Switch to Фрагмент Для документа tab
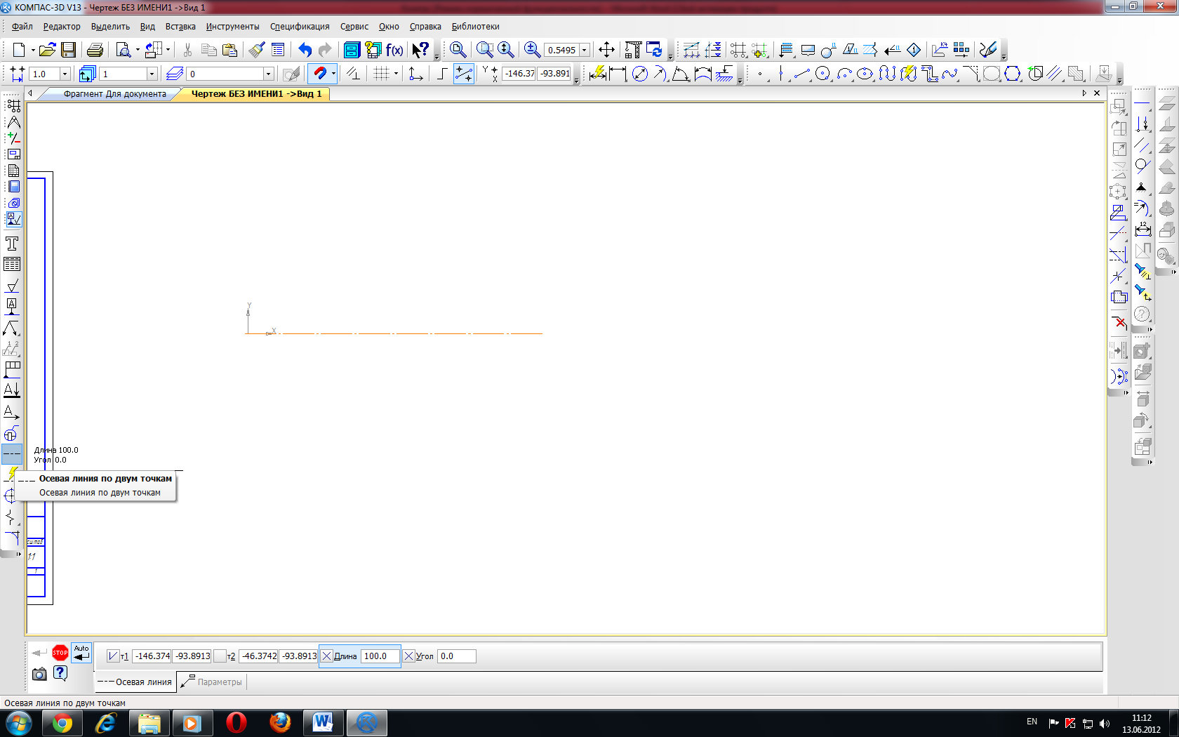This screenshot has height=737, width=1179. pyautogui.click(x=114, y=94)
